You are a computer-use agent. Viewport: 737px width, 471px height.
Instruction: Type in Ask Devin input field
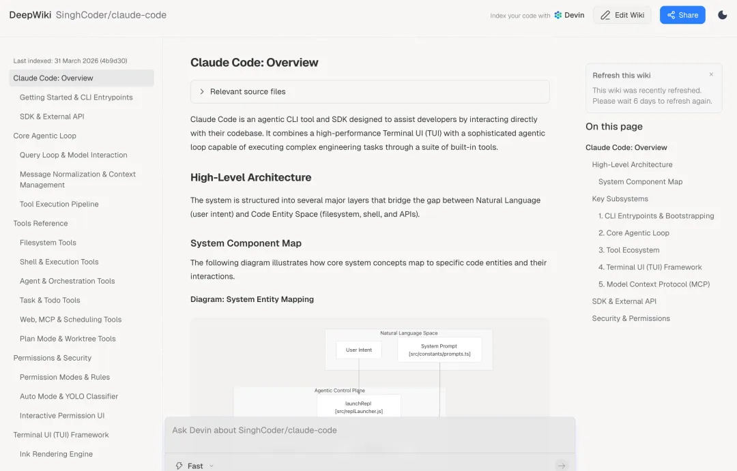369,431
